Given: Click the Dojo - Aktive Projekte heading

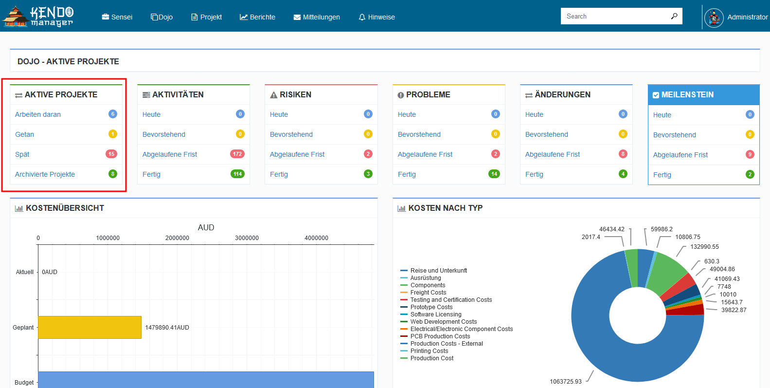Looking at the screenshot, I should point(68,62).
